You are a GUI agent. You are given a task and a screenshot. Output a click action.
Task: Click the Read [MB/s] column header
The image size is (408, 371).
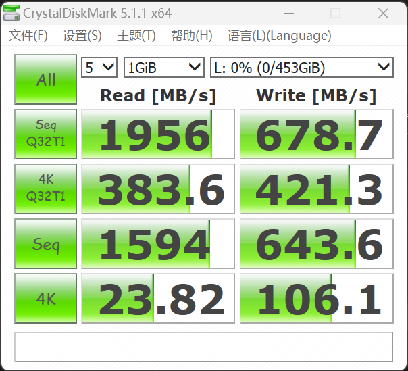pyautogui.click(x=158, y=95)
